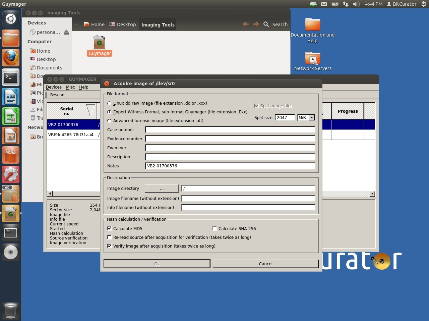Click the Evidence number field
Viewport: 429px width, 321px height.
[230, 139]
